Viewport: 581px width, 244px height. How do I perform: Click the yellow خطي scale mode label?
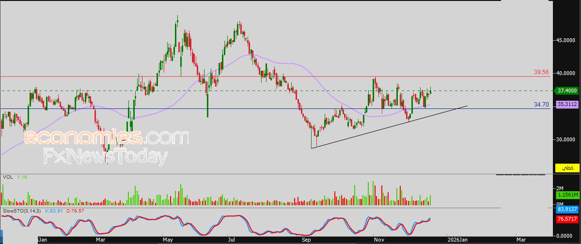[x=566, y=168]
